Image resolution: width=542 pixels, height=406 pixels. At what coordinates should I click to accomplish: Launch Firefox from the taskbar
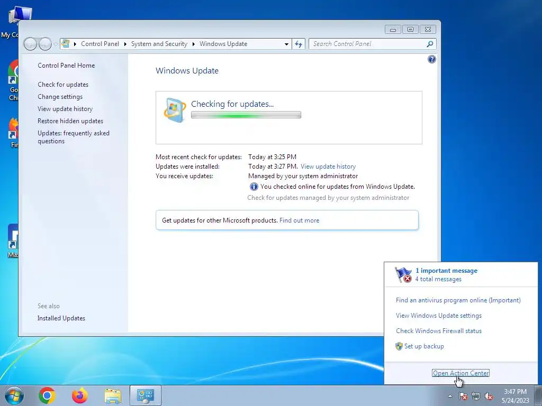tap(80, 395)
